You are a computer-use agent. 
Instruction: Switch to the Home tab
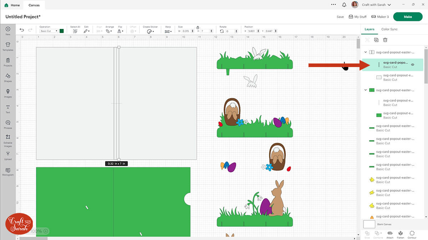[x=12, y=5]
